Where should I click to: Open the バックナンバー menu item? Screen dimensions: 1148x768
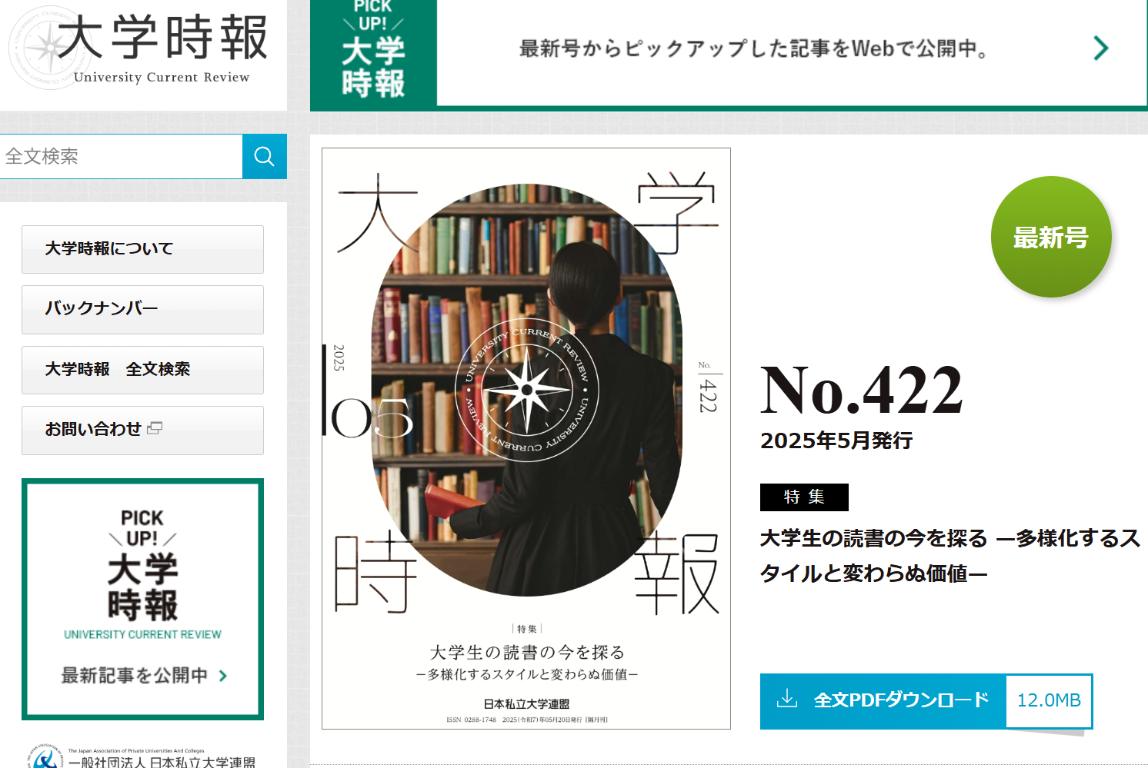(x=142, y=309)
